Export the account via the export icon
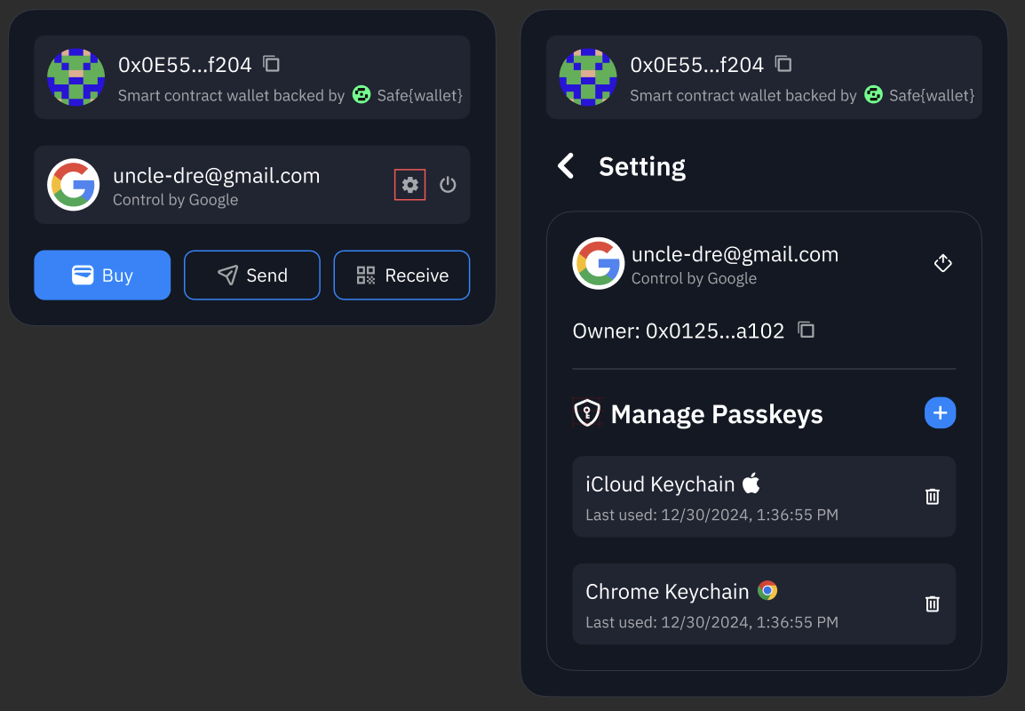1025x711 pixels. pos(942,263)
